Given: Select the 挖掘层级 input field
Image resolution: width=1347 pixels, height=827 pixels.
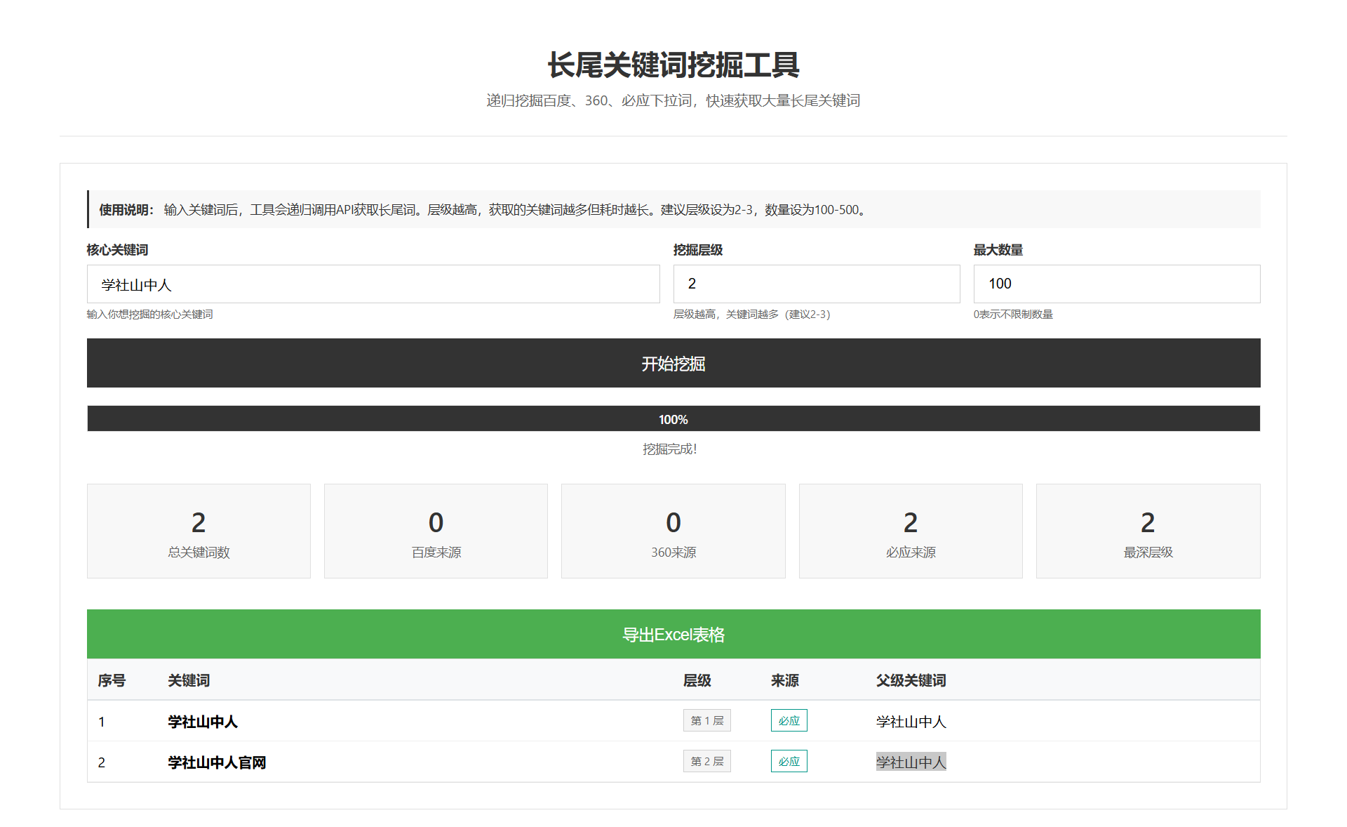Looking at the screenshot, I should pos(816,284).
